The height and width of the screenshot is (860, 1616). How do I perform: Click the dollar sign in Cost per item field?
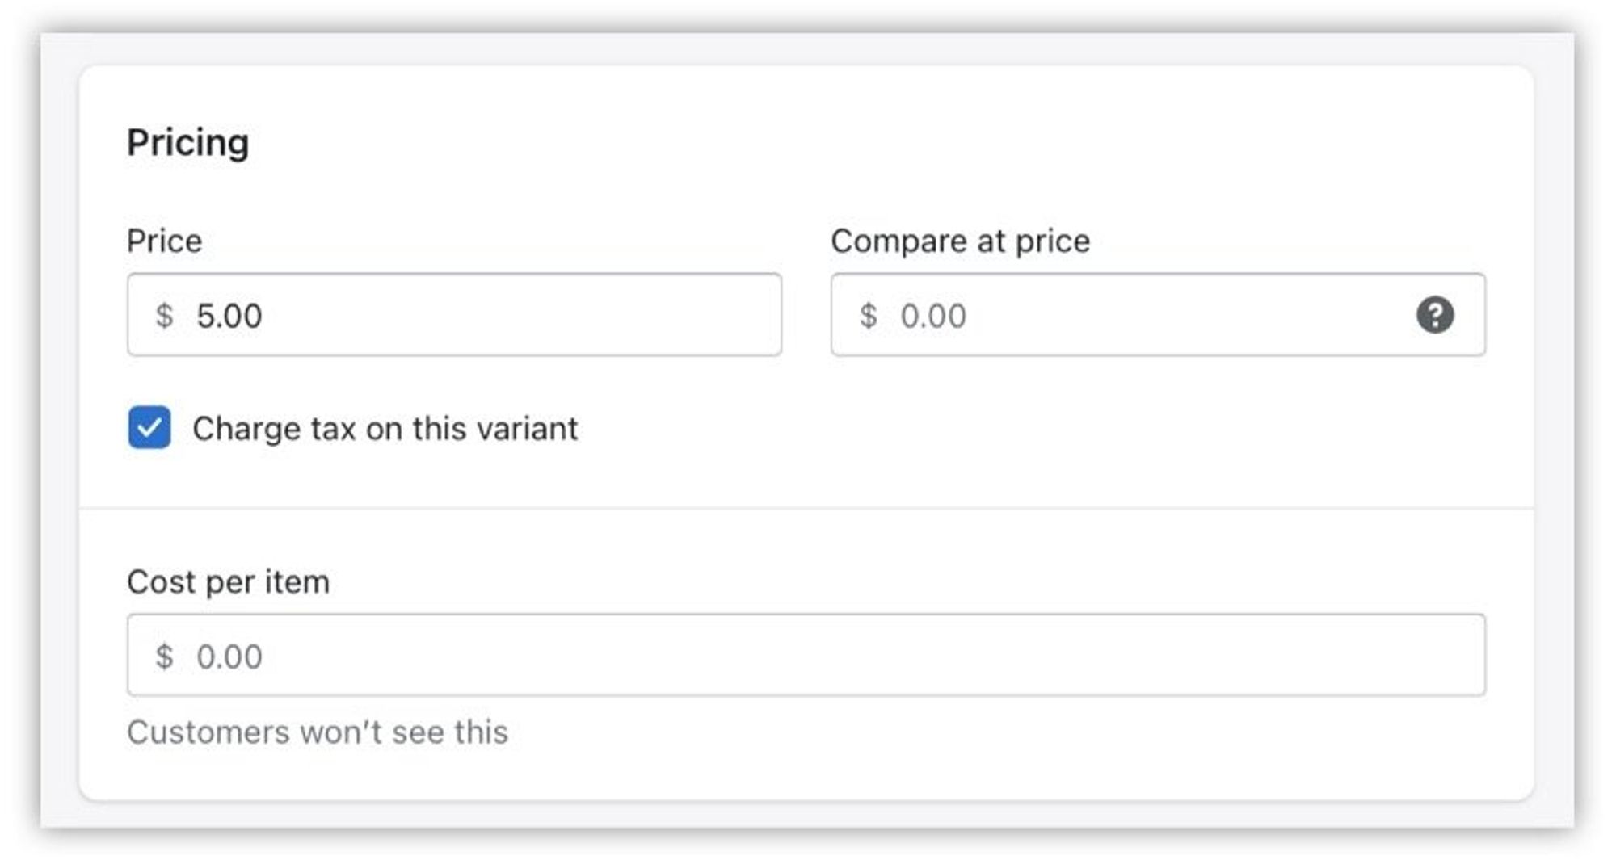[164, 657]
